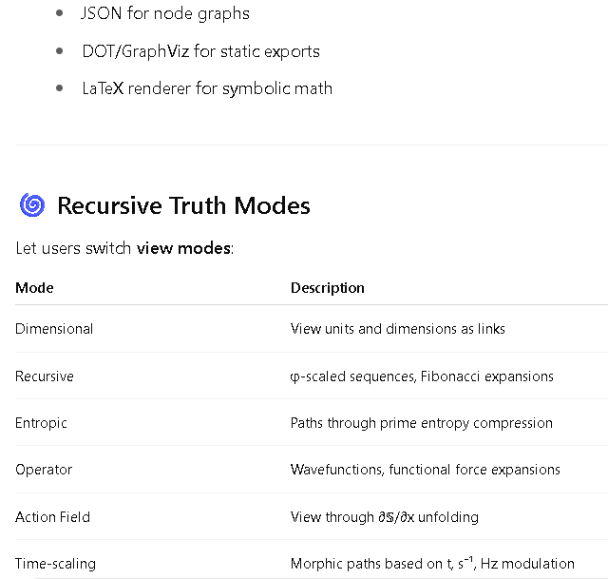
Task: Click the Recursive Truth Modes heading
Action: [x=183, y=205]
